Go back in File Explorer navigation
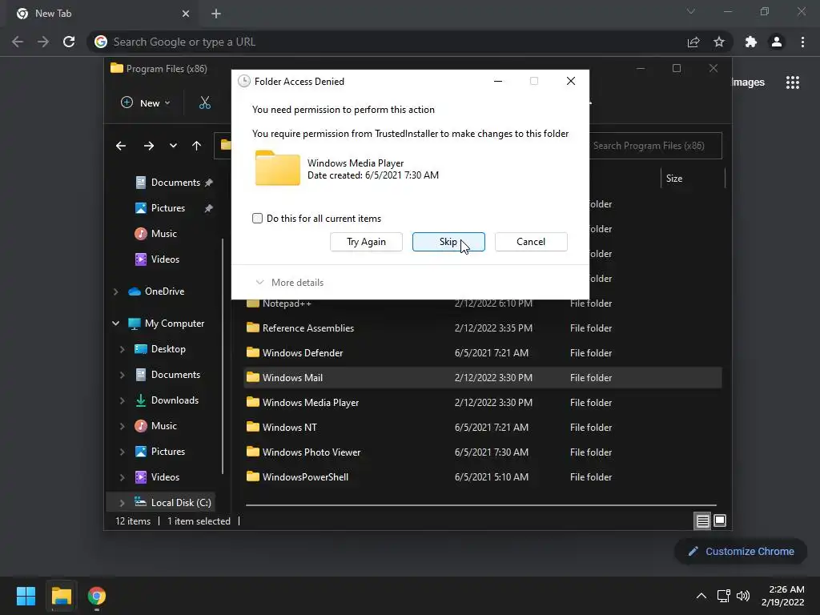The height and width of the screenshot is (615, 820). click(x=121, y=146)
